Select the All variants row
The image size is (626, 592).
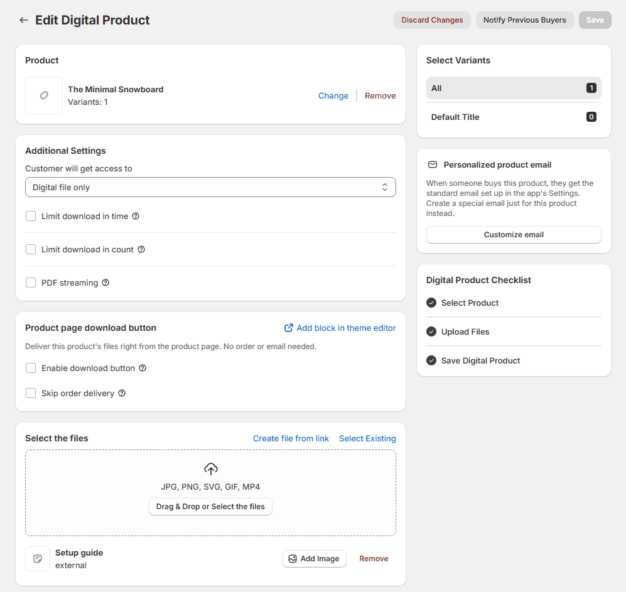[x=514, y=88]
